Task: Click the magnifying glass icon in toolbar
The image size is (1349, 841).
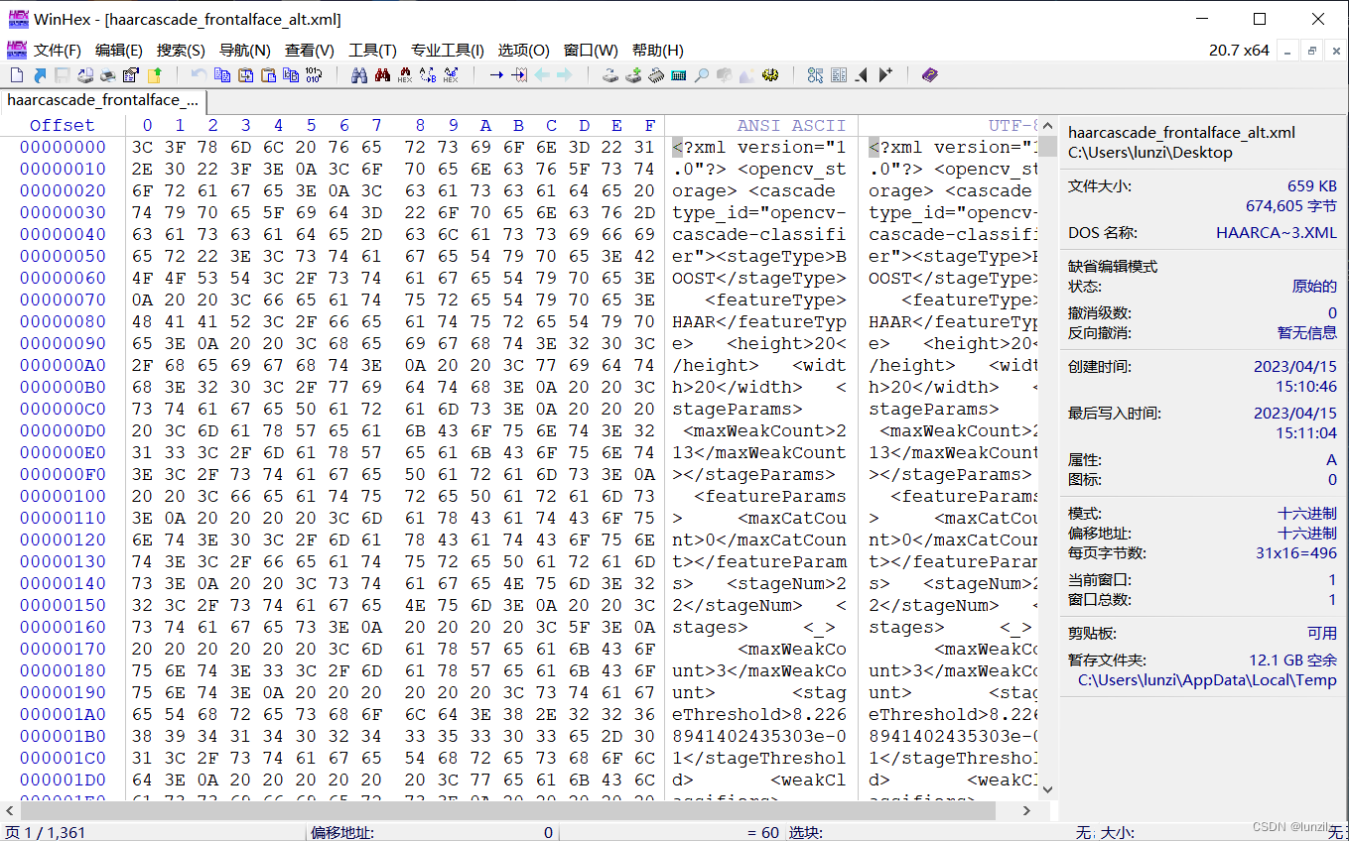Action: pos(702,75)
